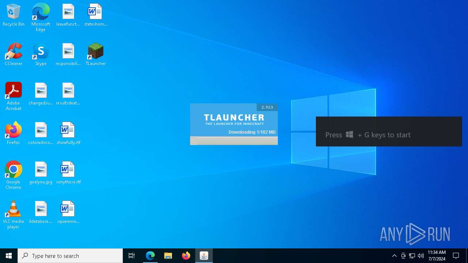Select the sonythese.rtf document
Screen dimensions: 468x263
point(68,173)
